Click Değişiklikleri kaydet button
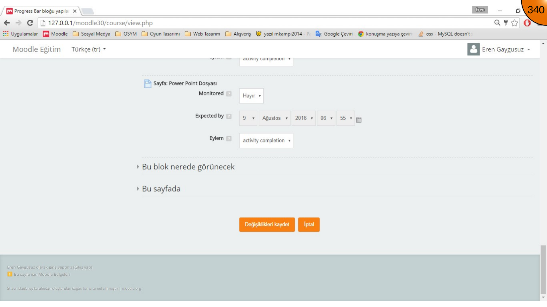This screenshot has width=547, height=307. (x=267, y=225)
